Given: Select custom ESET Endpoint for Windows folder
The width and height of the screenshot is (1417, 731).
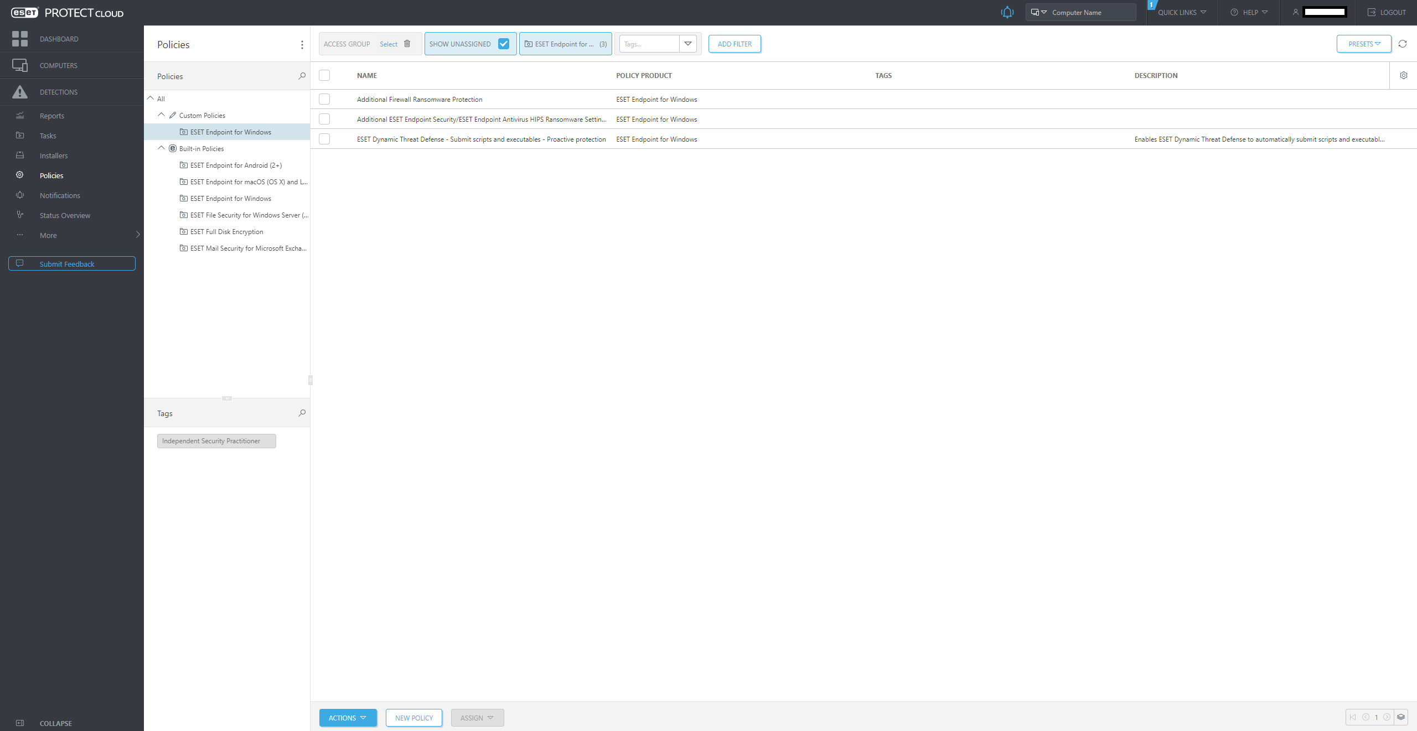Looking at the screenshot, I should (227, 132).
